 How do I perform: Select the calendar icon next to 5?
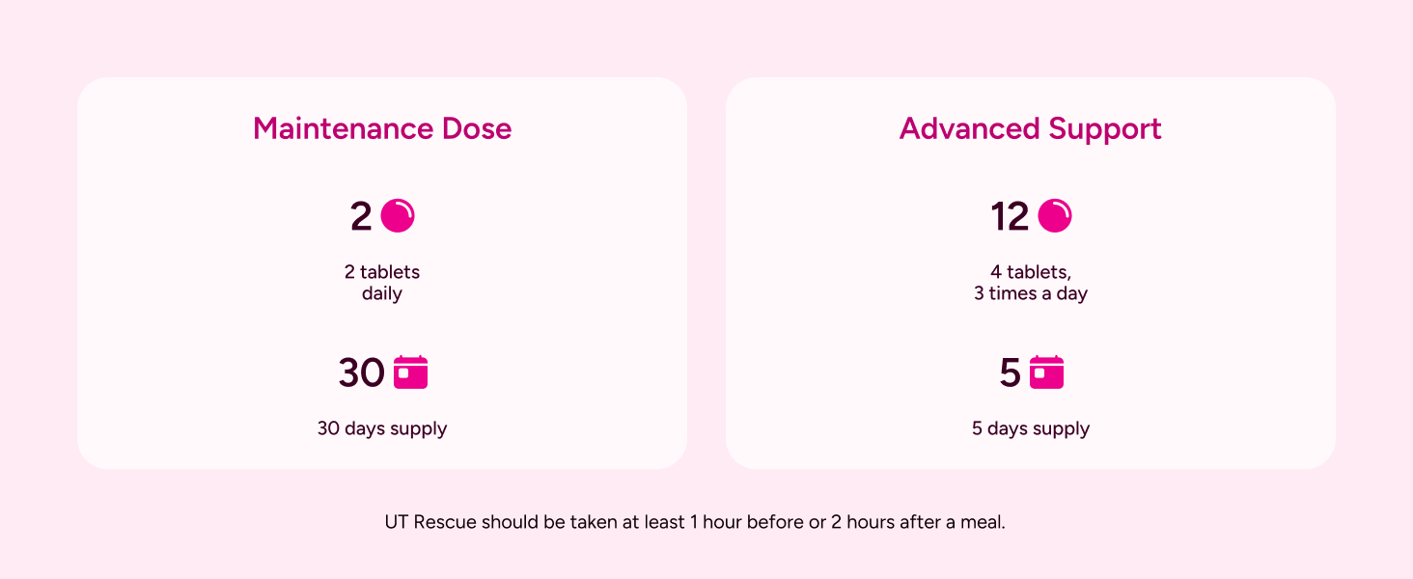coord(1046,372)
